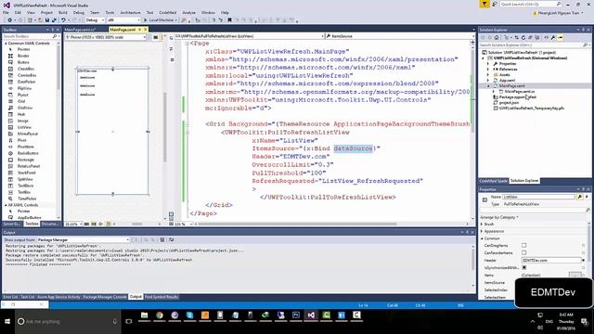Click the notifications feedback flag icon
The width and height of the screenshot is (594, 334).
point(484,4)
